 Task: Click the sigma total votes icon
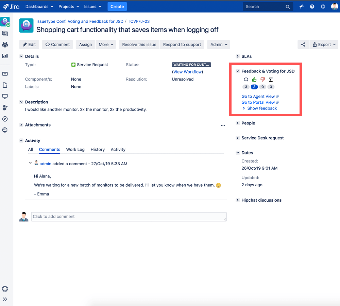pos(271,80)
